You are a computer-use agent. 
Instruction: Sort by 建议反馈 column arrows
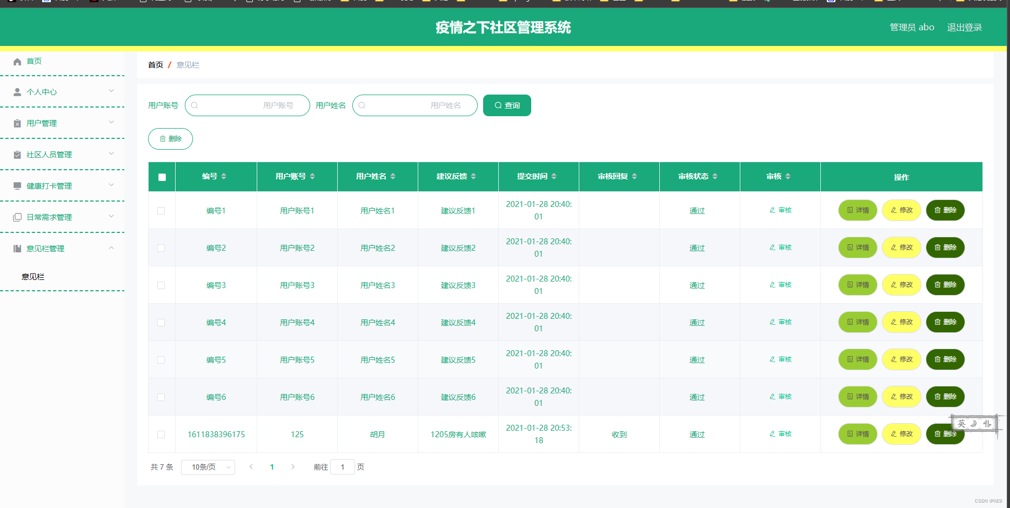click(473, 176)
